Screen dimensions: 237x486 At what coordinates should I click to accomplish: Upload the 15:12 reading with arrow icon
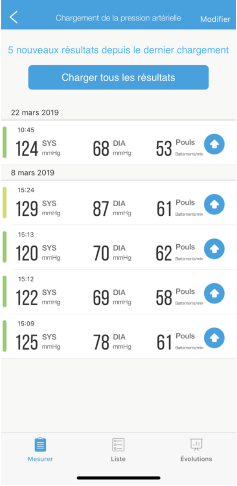coord(214,293)
